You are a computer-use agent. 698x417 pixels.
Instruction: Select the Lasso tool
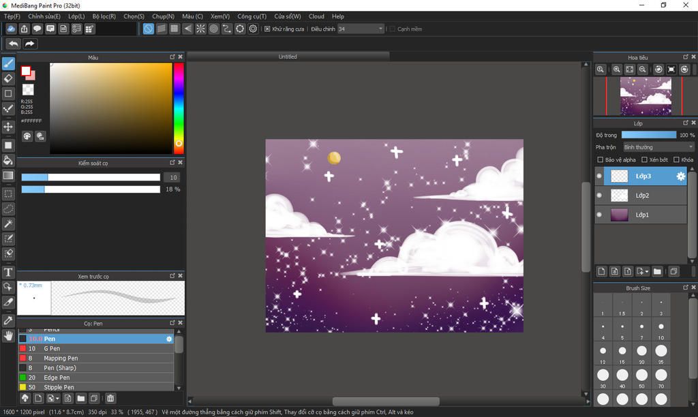(x=8, y=208)
